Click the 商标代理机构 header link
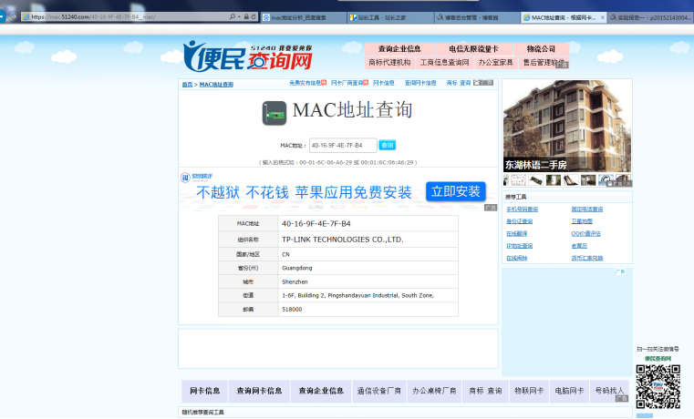 (x=390, y=62)
